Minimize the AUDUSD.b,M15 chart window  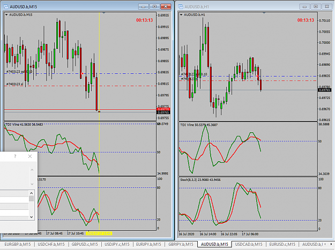click(x=143, y=6)
